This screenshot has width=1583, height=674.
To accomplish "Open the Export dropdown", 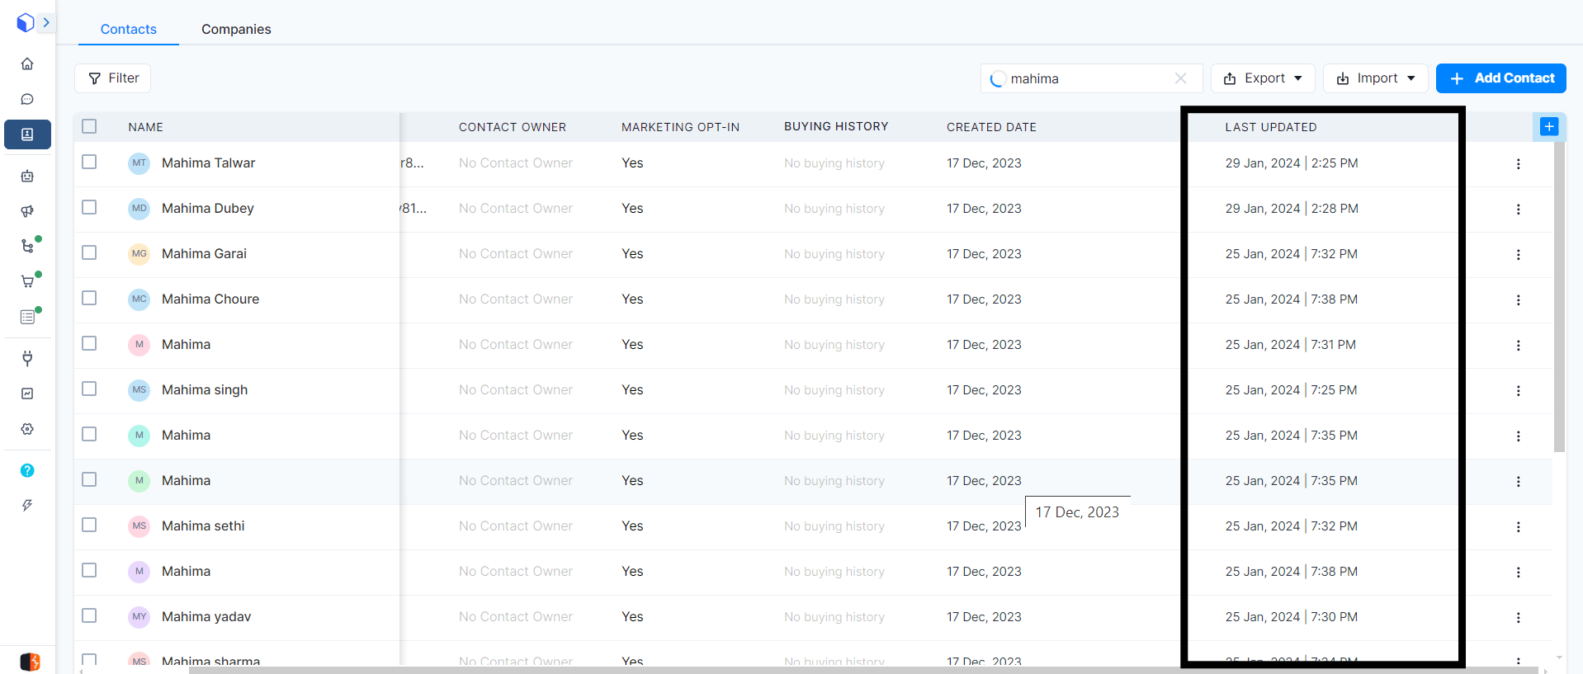I will click(1262, 78).
